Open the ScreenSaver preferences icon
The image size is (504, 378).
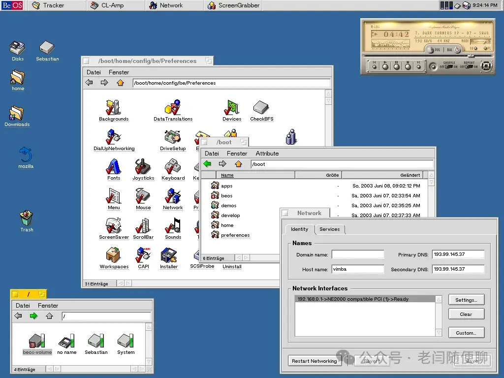point(114,225)
